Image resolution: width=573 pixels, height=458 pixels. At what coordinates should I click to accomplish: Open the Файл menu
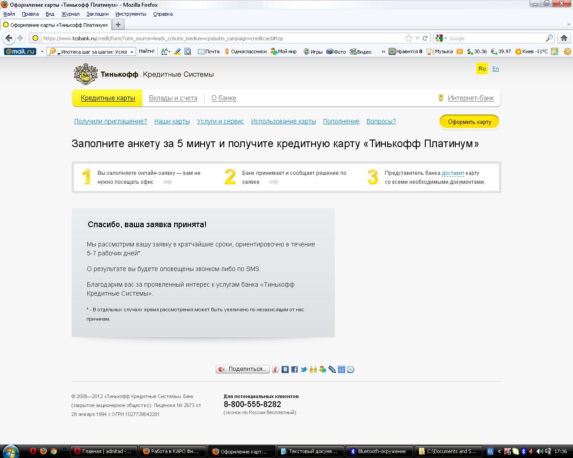pos(9,14)
